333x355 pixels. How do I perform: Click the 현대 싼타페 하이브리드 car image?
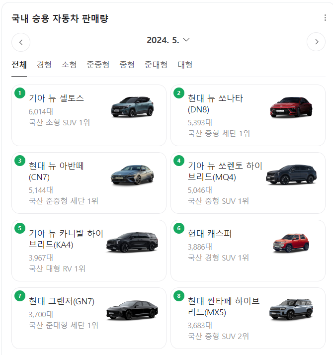[291, 310]
